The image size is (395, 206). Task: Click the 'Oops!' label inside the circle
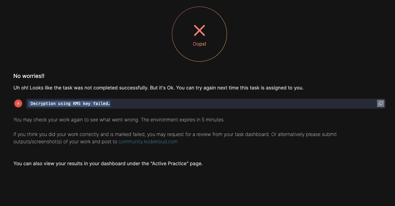[199, 44]
